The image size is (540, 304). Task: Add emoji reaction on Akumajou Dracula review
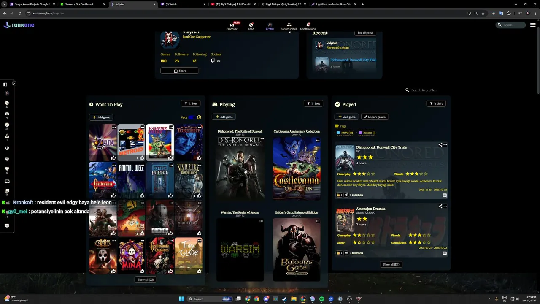pyautogui.click(x=346, y=253)
